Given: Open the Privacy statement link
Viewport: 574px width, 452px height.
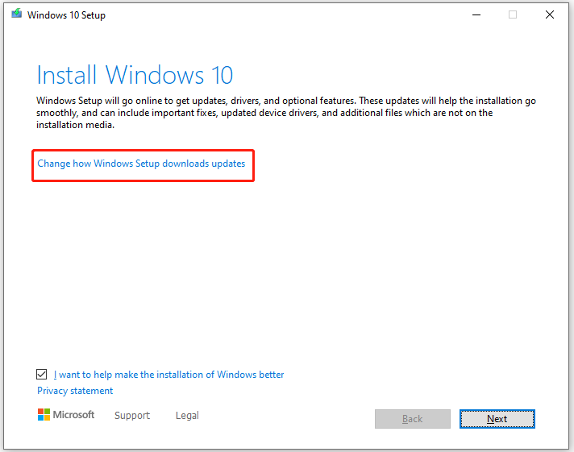Looking at the screenshot, I should 75,391.
